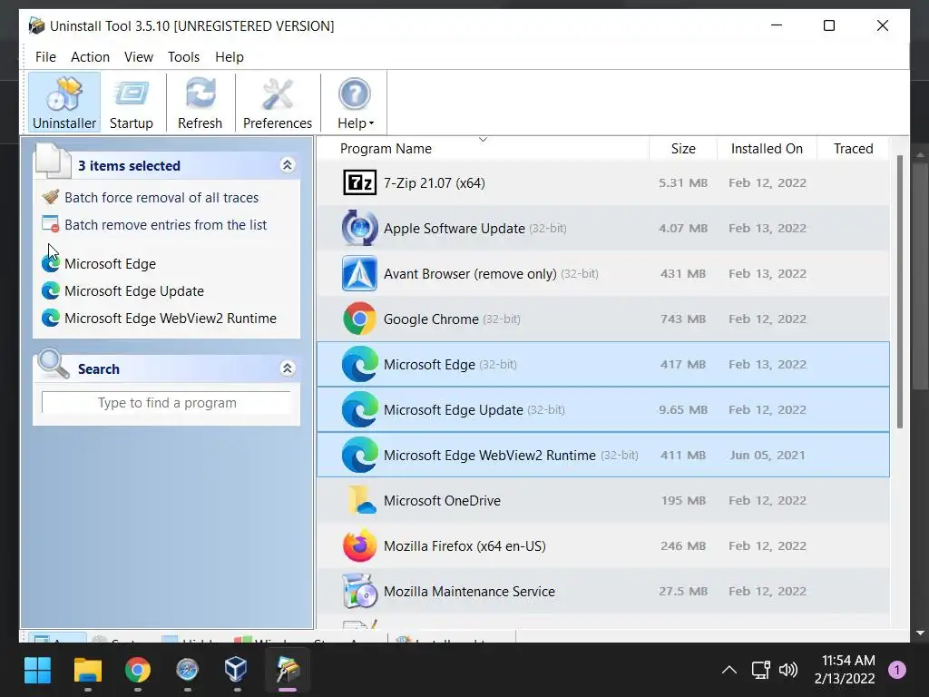Open the Safari compass icon in taskbar
929x697 pixels.
pyautogui.click(x=187, y=670)
